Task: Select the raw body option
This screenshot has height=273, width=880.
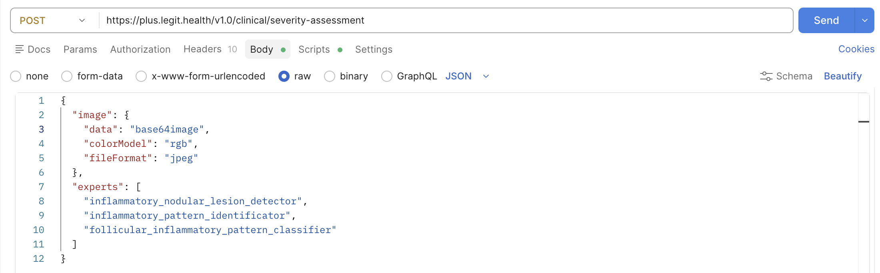Action: click(284, 76)
